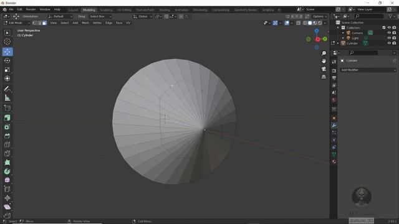Toggle camera view icon in viewport
This screenshot has height=224, width=399.
pyautogui.click(x=324, y=69)
